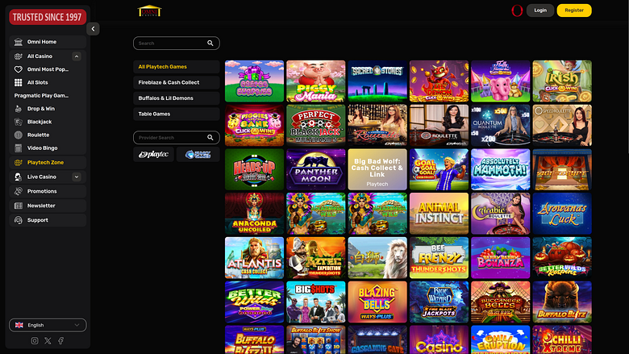Screen dimensions: 629x354
Task: Open the Arabic Roulette game thumbnail
Action: [501, 214]
